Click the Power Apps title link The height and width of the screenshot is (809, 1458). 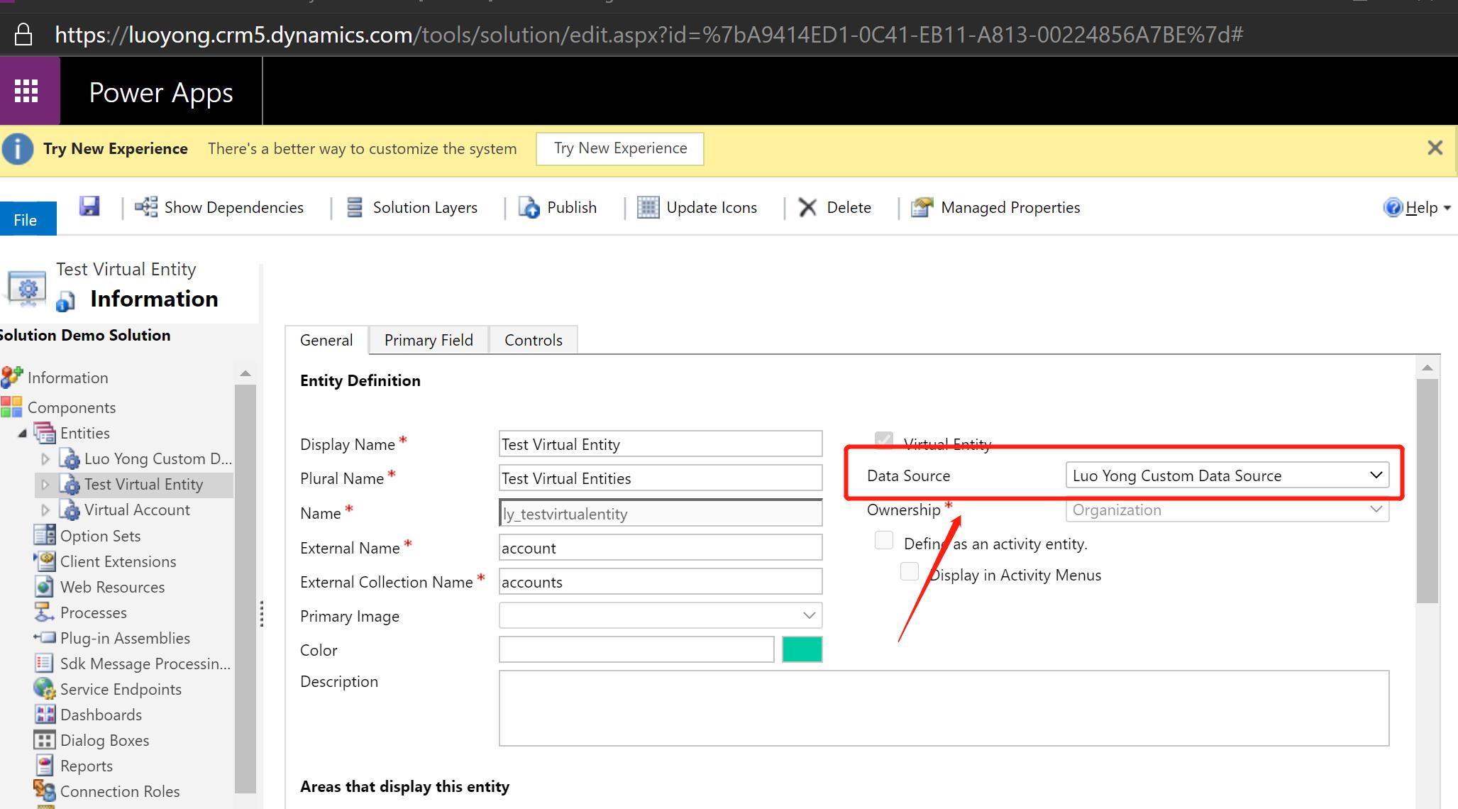click(161, 92)
